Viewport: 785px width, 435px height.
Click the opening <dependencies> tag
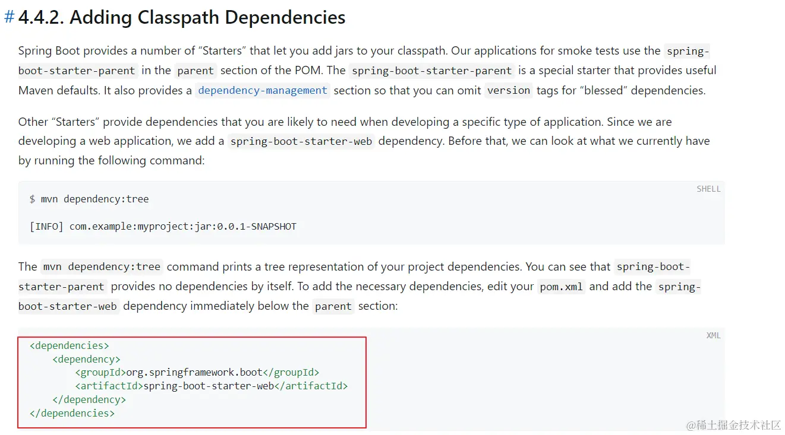tap(70, 345)
